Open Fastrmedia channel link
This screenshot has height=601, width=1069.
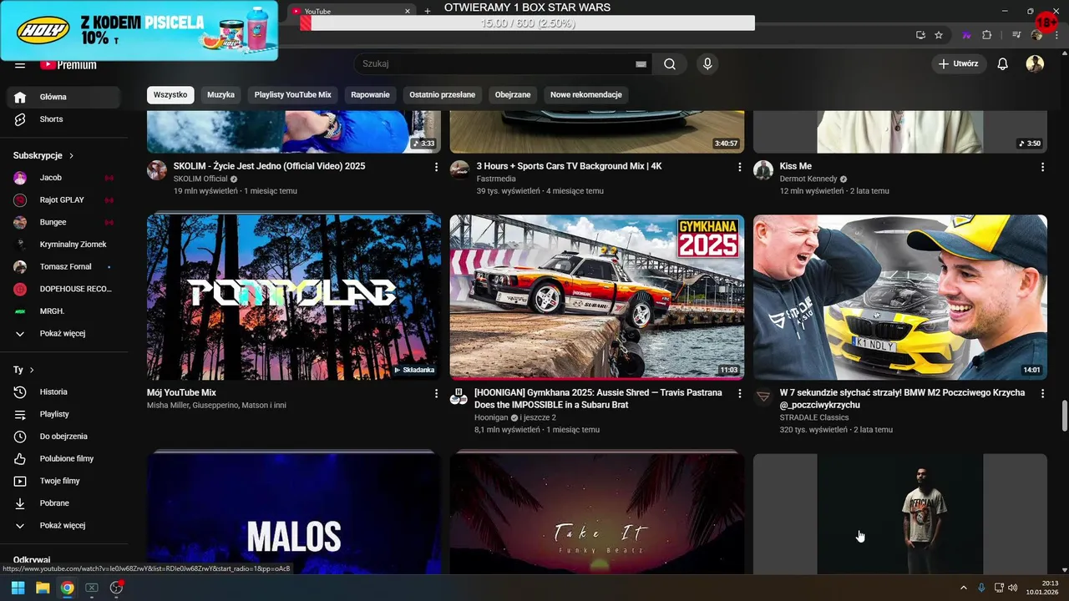point(496,179)
